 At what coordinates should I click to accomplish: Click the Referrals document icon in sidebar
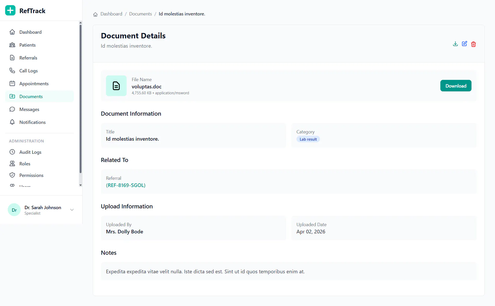12,58
